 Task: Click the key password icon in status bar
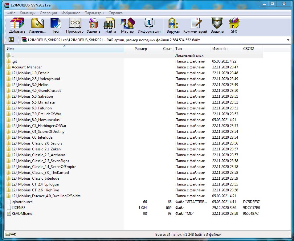(x=14, y=234)
